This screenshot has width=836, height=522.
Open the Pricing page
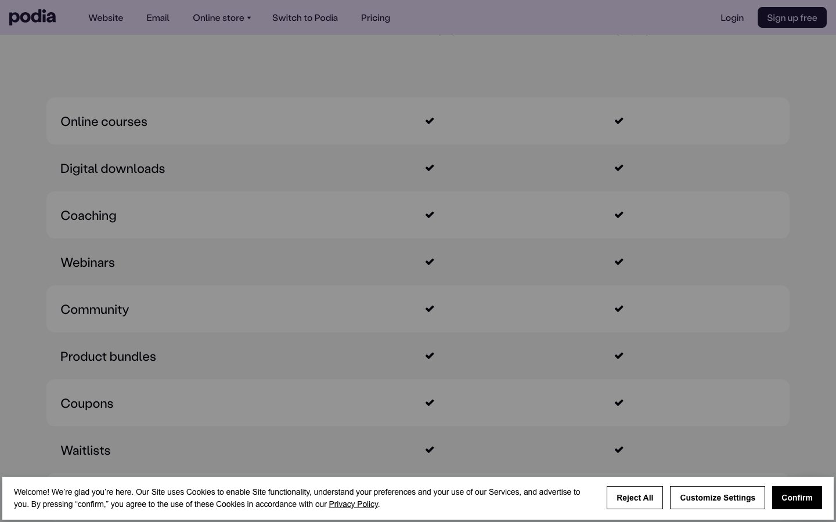coord(376,18)
